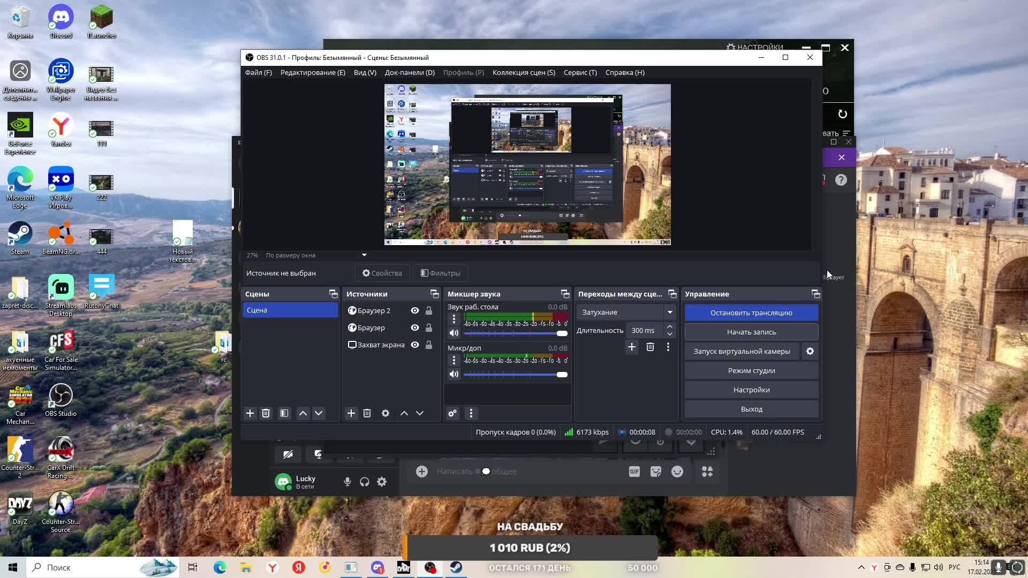The width and height of the screenshot is (1028, 578).
Task: Open audio mixer three-dot menu at bottom
Action: pos(471,413)
